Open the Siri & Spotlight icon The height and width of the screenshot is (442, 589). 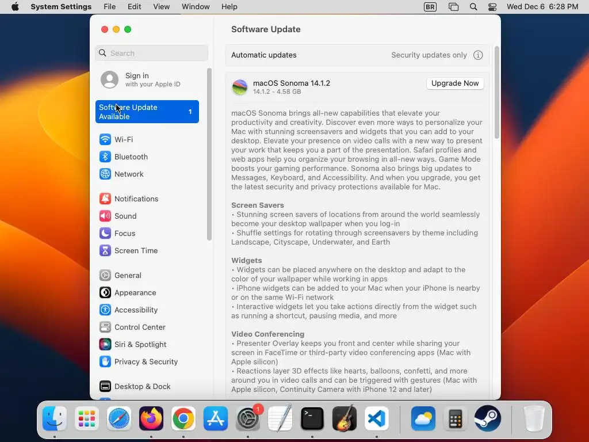tap(105, 345)
